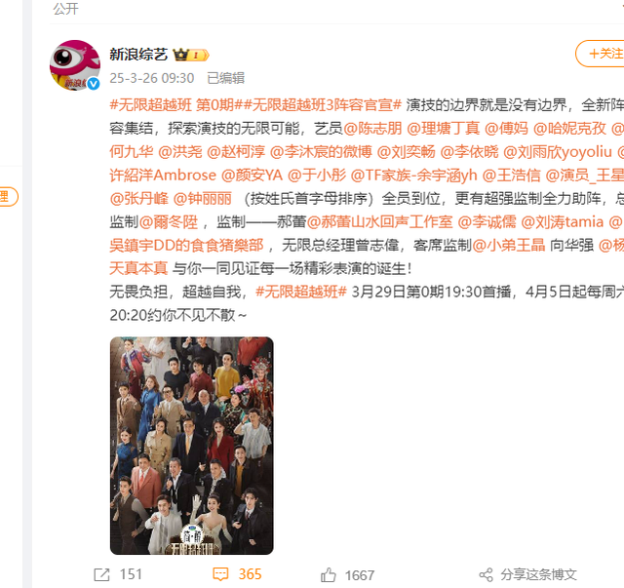Click the crown membership badge next to 新浪综艺
Viewport: 624px width, 588px height.
click(x=191, y=55)
